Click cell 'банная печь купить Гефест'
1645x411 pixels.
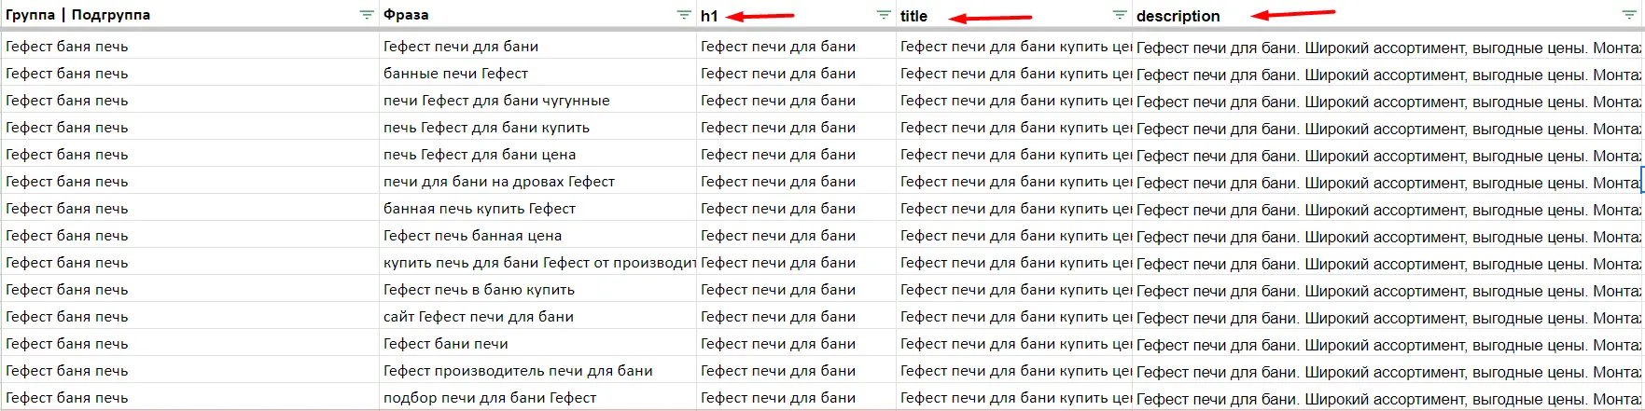click(x=480, y=209)
